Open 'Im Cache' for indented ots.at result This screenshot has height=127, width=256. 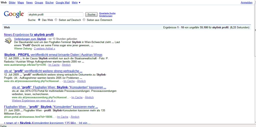pos(77,97)
